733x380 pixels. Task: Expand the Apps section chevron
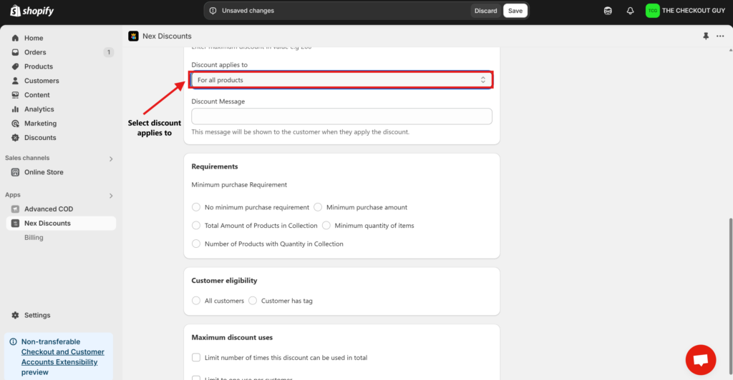click(110, 195)
